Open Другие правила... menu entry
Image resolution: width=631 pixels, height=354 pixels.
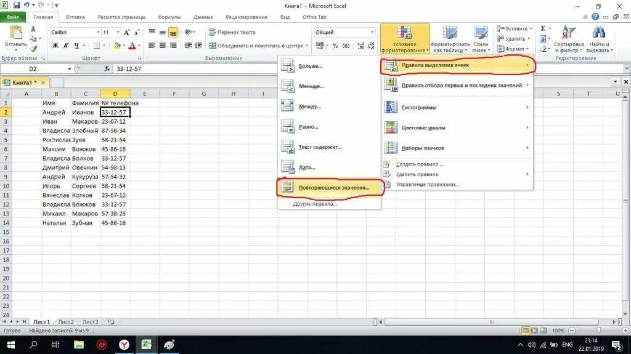329,204
